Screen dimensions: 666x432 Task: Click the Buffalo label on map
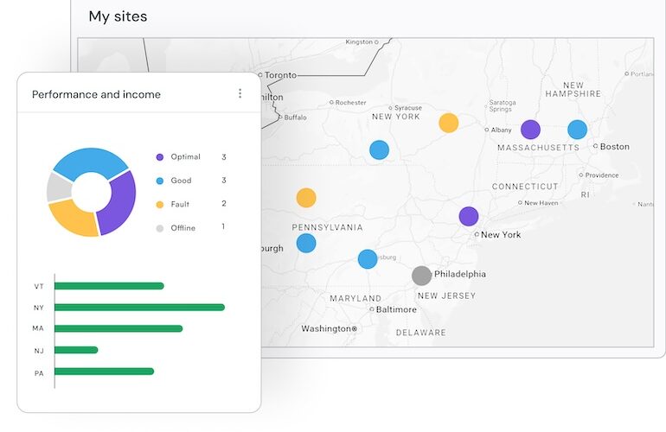tap(295, 118)
